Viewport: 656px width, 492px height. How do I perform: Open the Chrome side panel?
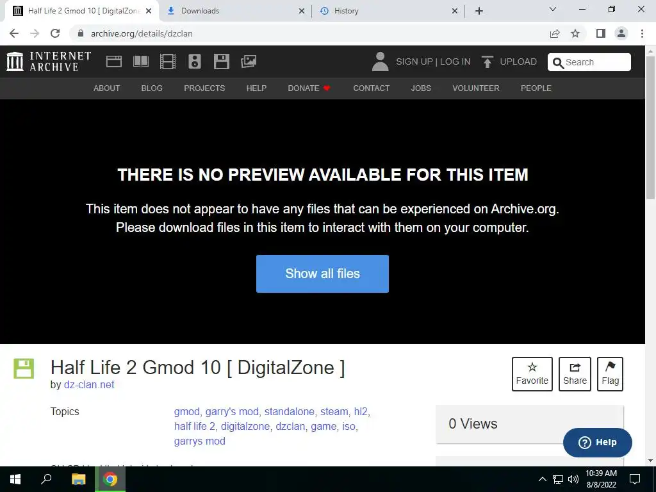click(601, 33)
